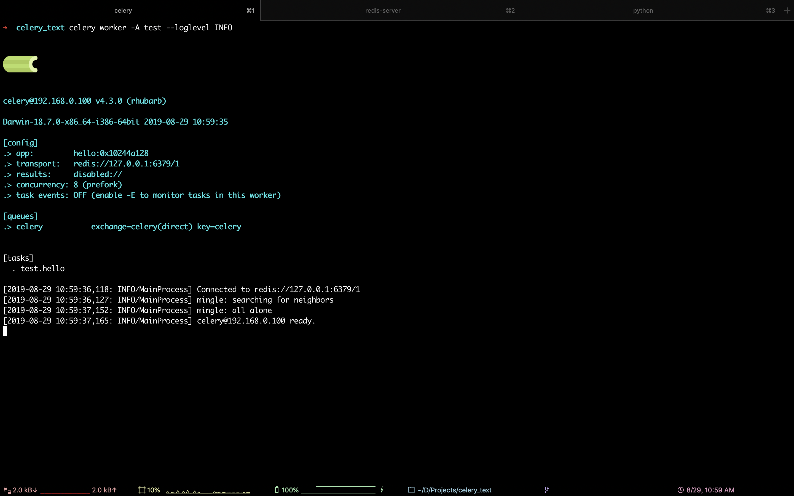Click the network download graph line

[x=65, y=492]
